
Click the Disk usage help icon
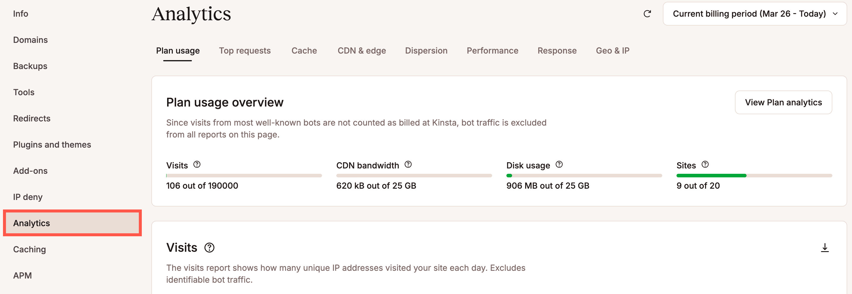tap(559, 165)
